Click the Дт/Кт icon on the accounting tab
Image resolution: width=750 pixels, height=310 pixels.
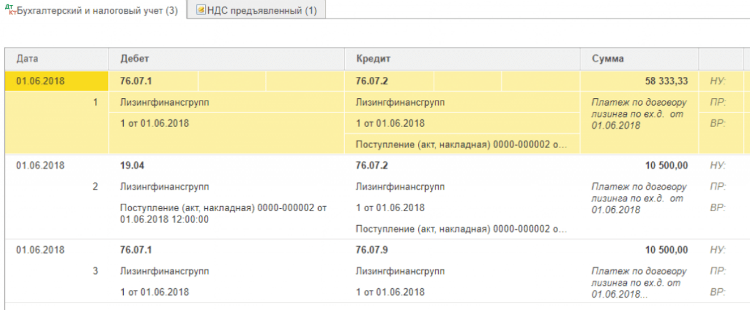pyautogui.click(x=10, y=11)
